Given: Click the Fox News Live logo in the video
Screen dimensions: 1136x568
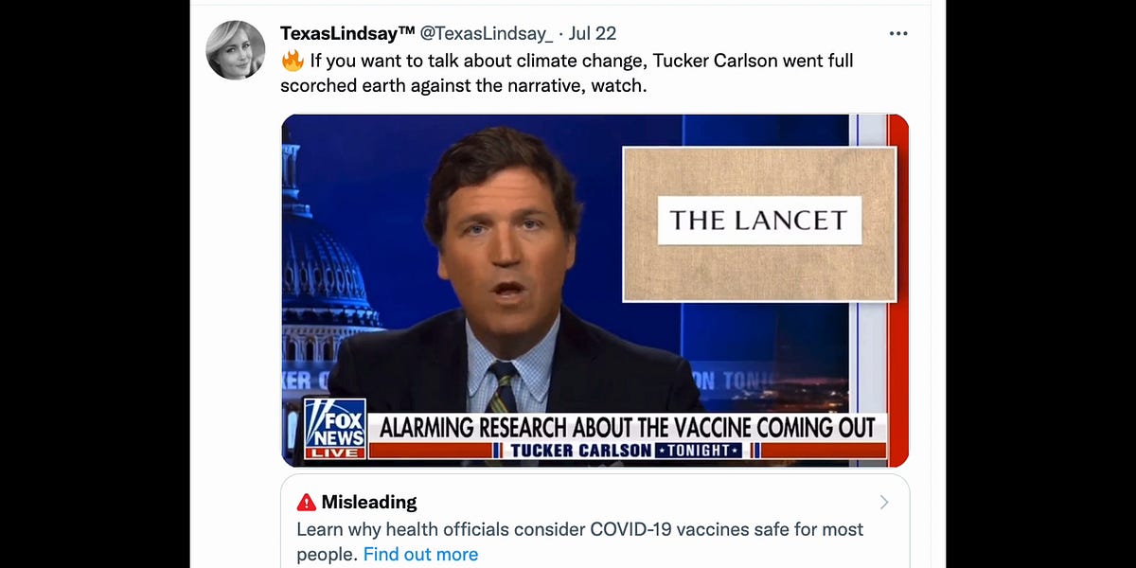Looking at the screenshot, I should pos(336,431).
